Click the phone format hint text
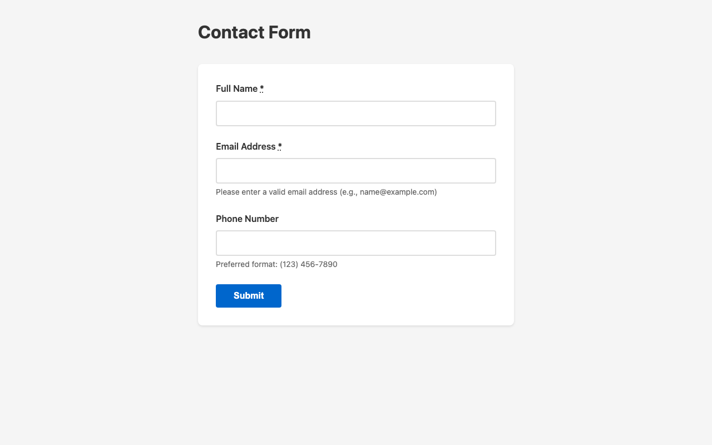 [276, 264]
